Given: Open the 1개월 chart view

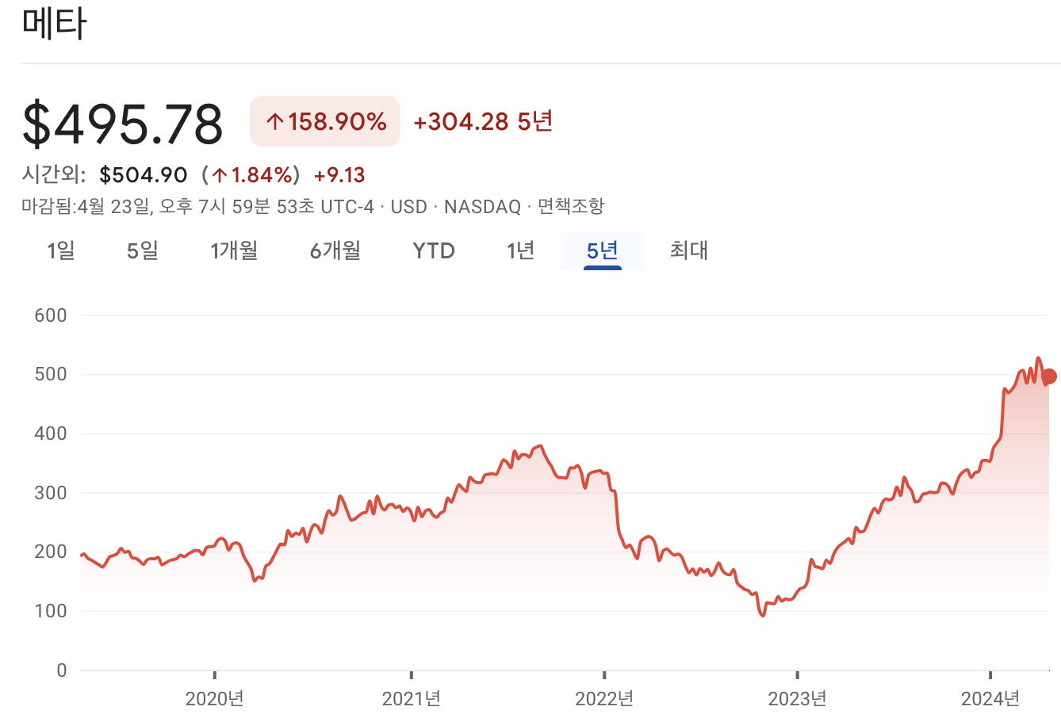Looking at the screenshot, I should [x=234, y=250].
